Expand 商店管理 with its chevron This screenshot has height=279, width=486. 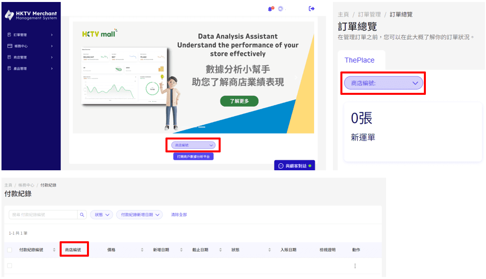coord(52,57)
